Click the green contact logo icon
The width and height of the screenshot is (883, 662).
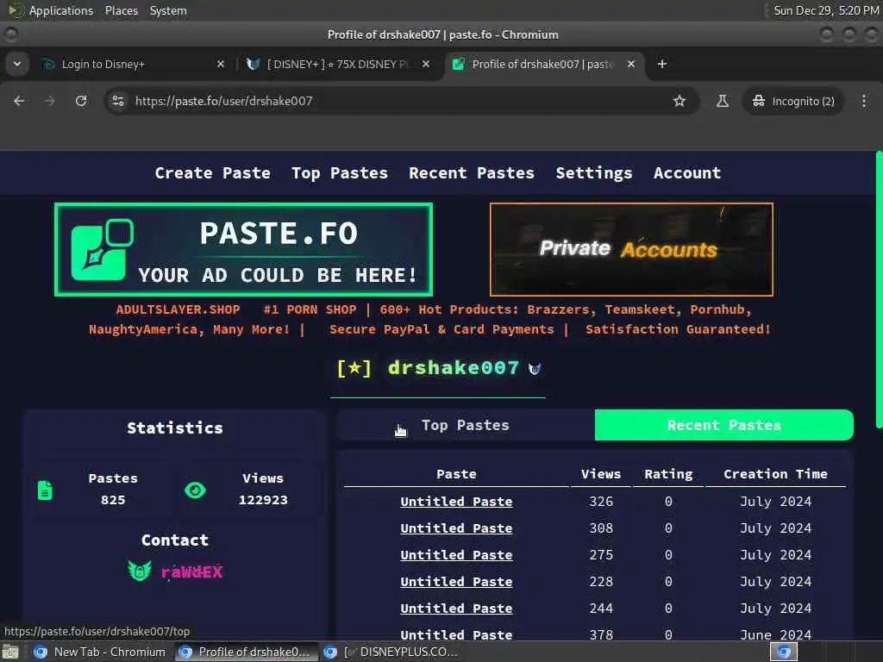coord(140,571)
